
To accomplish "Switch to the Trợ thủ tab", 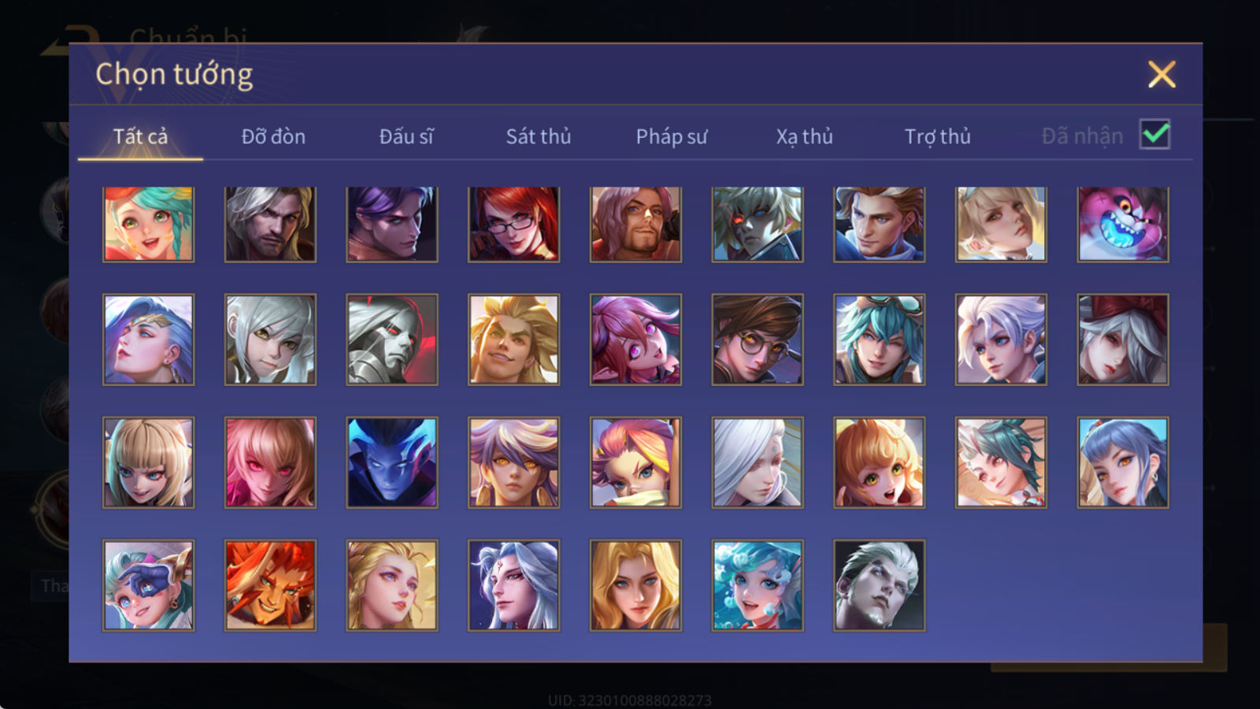I will pos(937,136).
